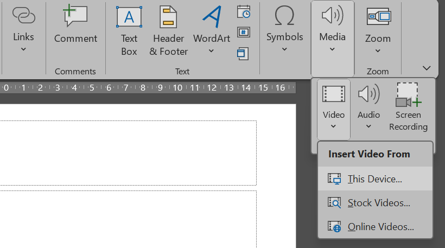Click the lower slide text placeholder
Screen dimensions: 445x248
click(128, 219)
